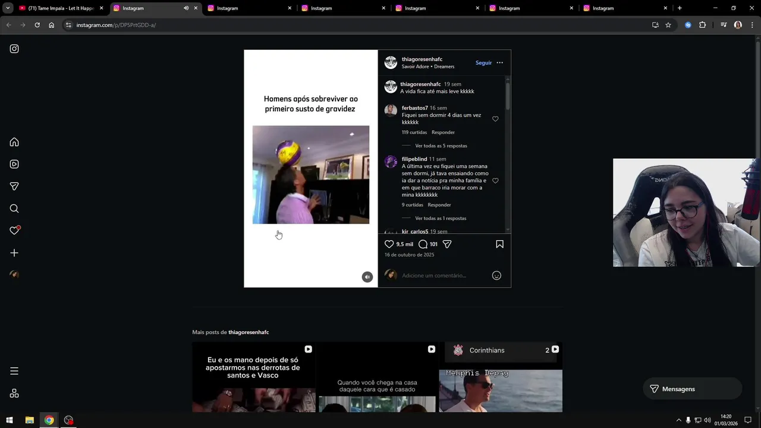This screenshot has width=761, height=428.
Task: Open thiagoresenhafc link under Mais posts
Action: (x=249, y=332)
